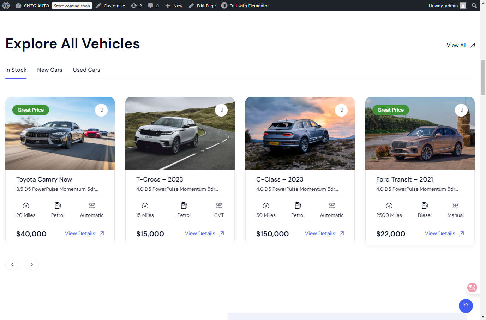The image size is (486, 320).
Task: Click Edit Page in the admin bar
Action: [x=202, y=6]
